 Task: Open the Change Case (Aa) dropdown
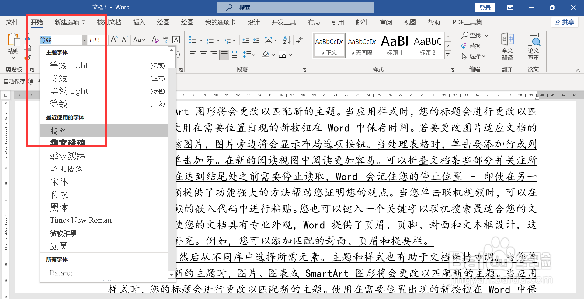point(139,40)
